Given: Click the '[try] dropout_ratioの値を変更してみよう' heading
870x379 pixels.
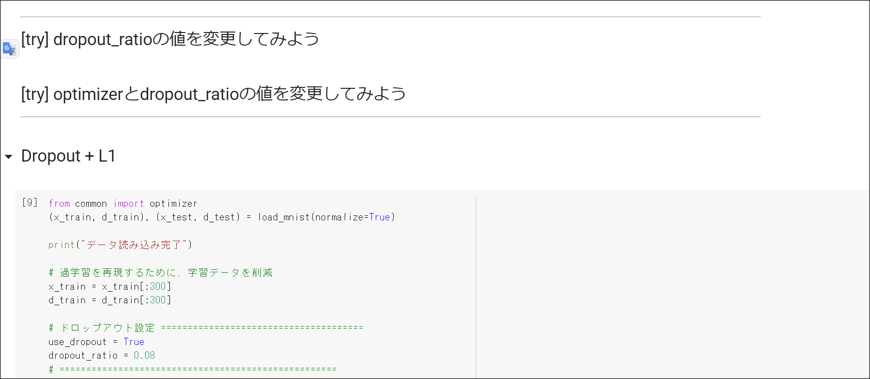Looking at the screenshot, I should point(170,39).
